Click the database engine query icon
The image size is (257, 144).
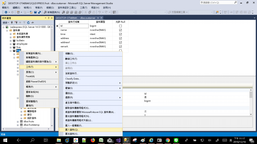(63, 12)
